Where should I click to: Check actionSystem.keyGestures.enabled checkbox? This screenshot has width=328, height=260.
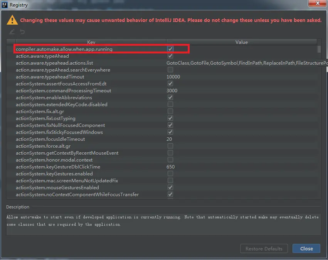(170, 173)
